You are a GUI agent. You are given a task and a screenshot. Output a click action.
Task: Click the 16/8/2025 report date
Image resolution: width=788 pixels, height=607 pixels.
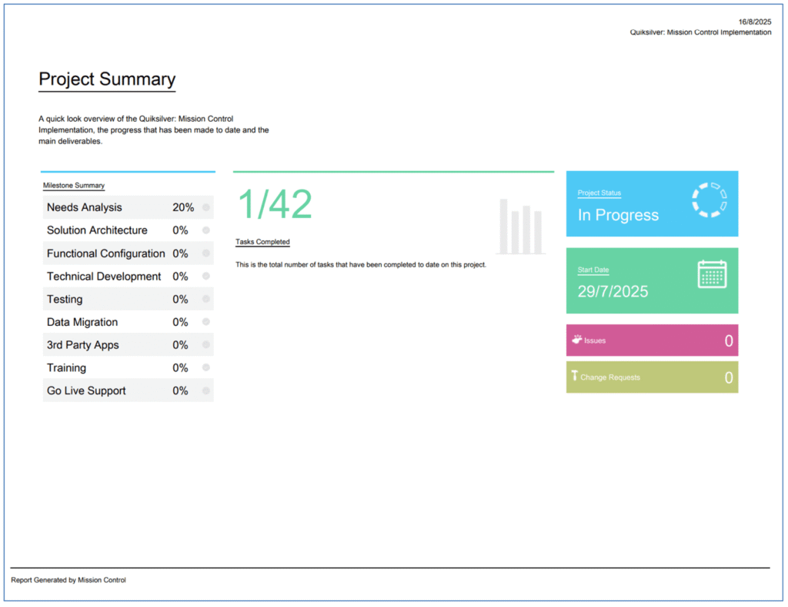point(754,22)
